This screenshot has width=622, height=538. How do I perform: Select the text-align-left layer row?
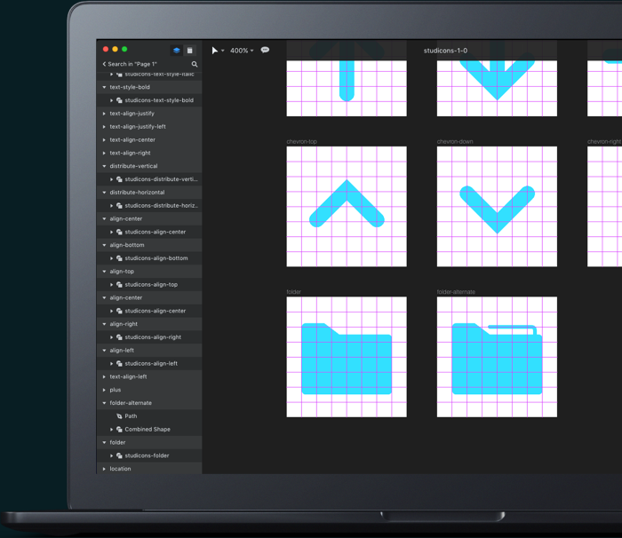[149, 376]
